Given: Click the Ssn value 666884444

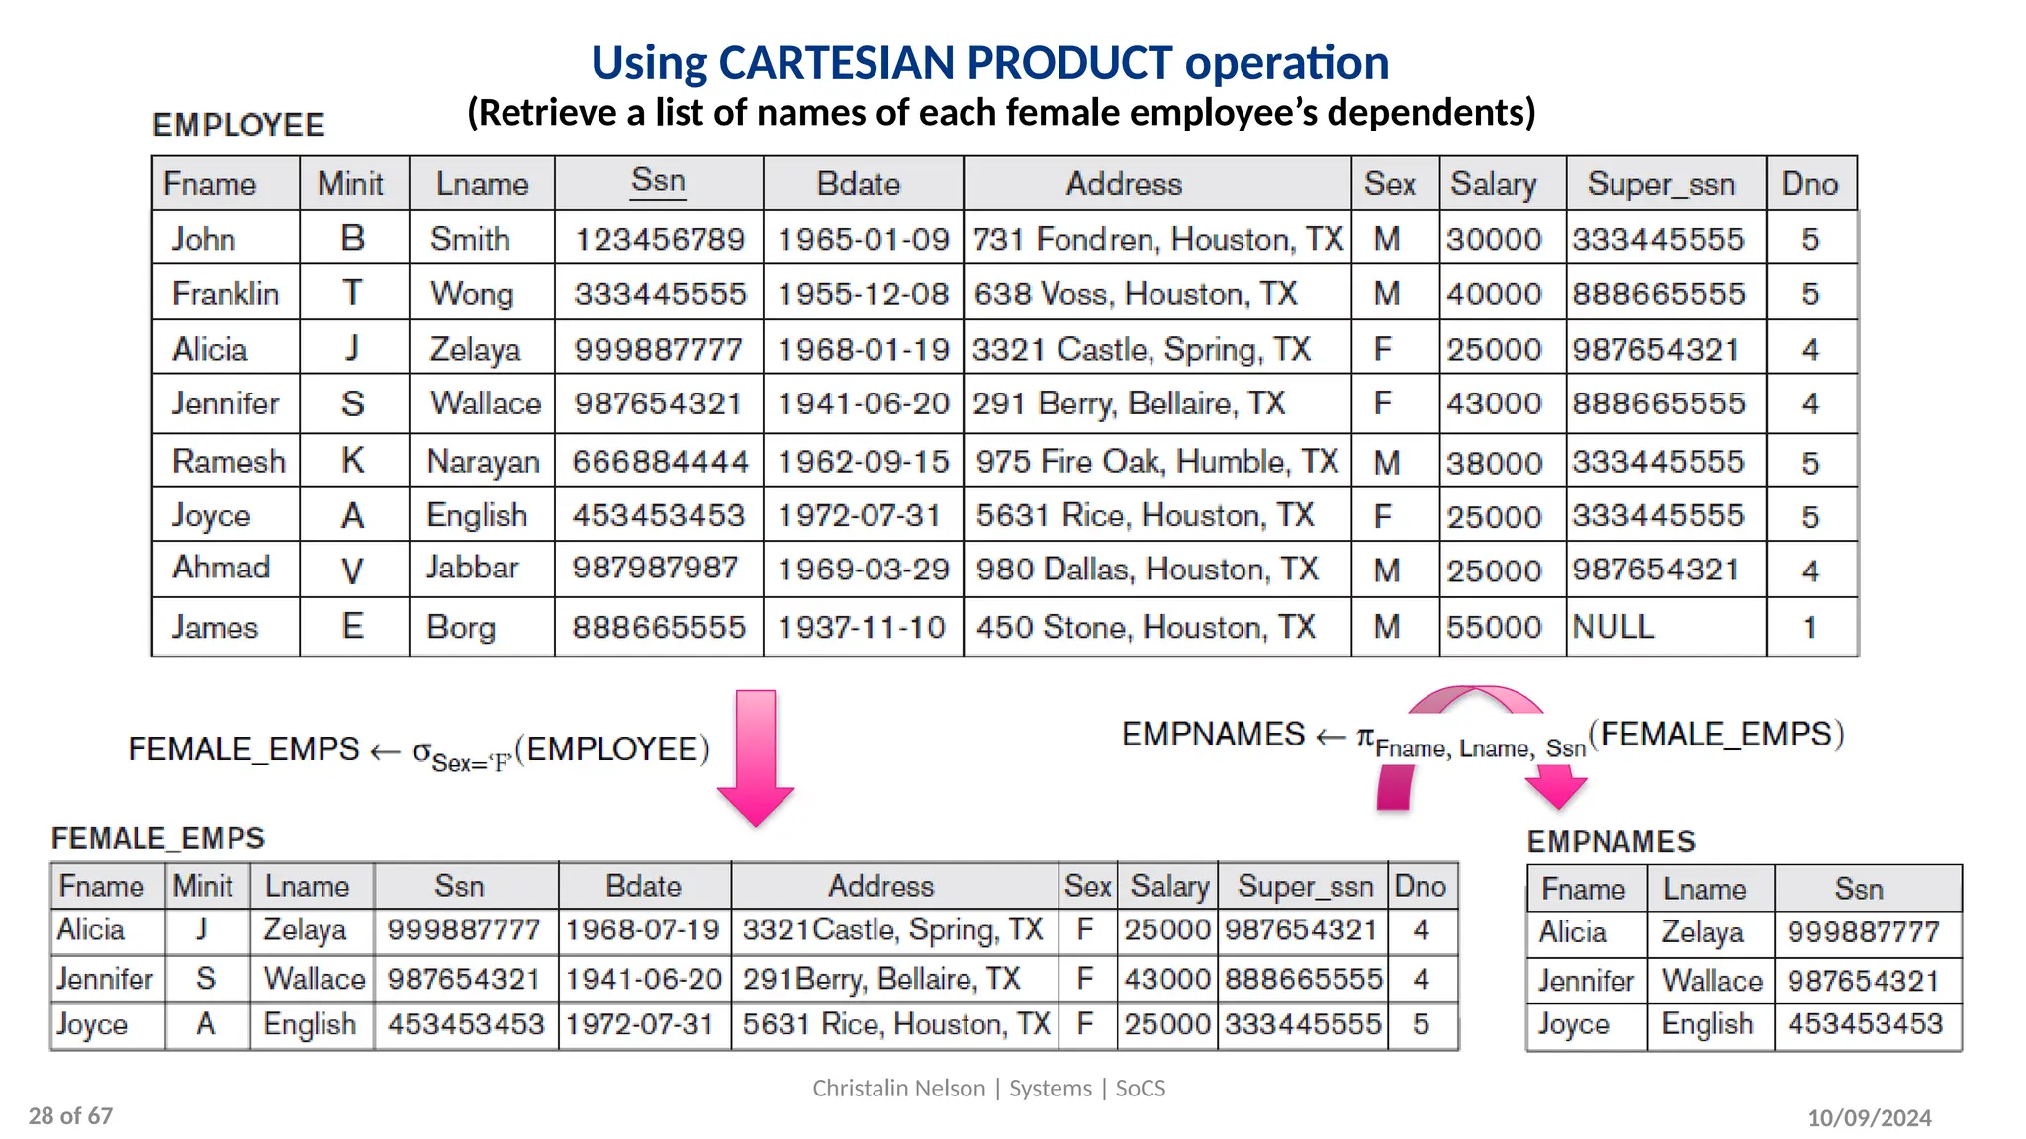Looking at the screenshot, I should coord(660,462).
